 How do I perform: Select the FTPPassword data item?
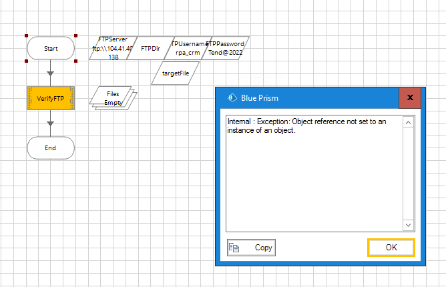(x=225, y=48)
